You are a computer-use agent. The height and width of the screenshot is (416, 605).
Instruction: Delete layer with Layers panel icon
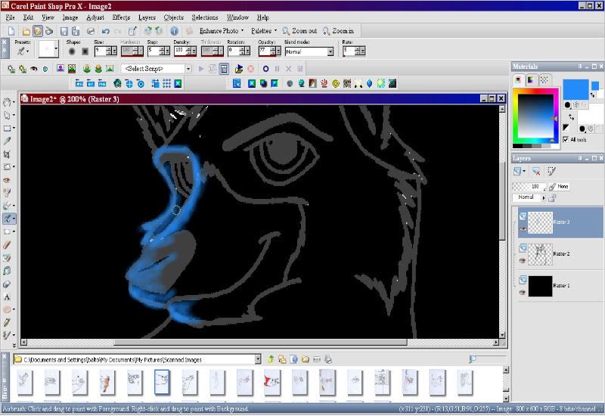tap(536, 171)
